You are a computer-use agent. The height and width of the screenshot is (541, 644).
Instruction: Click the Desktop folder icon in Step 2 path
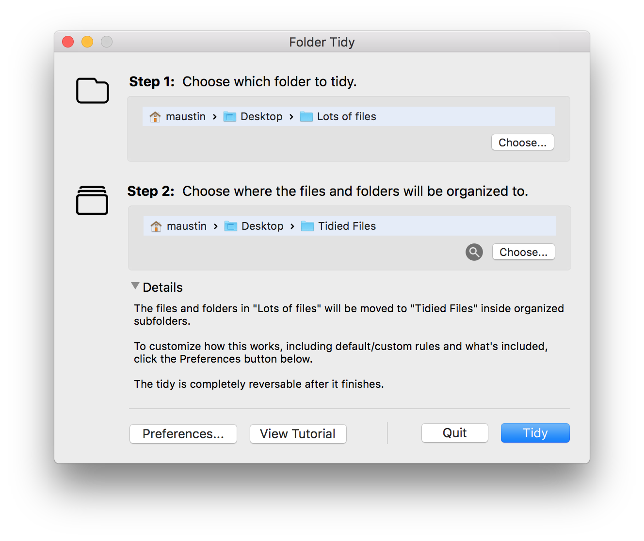point(230,226)
